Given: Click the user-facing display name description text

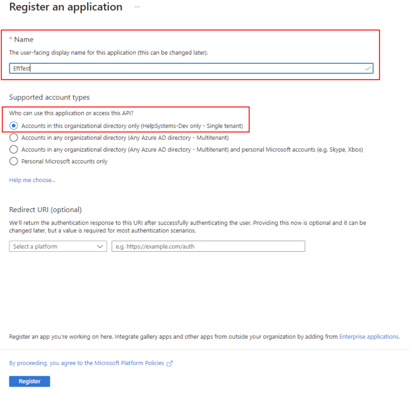Looking at the screenshot, I should [x=109, y=53].
